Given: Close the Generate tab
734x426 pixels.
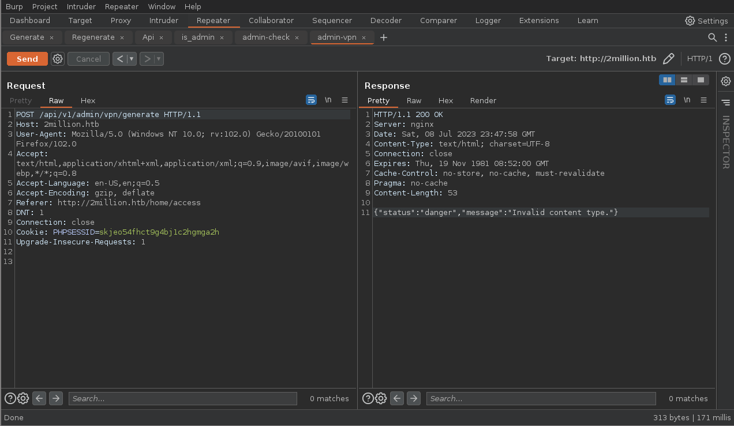Looking at the screenshot, I should pos(51,37).
